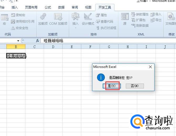Click Expansion Packs (扩展包)
This screenshot has width=176, height=136.
pyautogui.click(x=138, y=20)
